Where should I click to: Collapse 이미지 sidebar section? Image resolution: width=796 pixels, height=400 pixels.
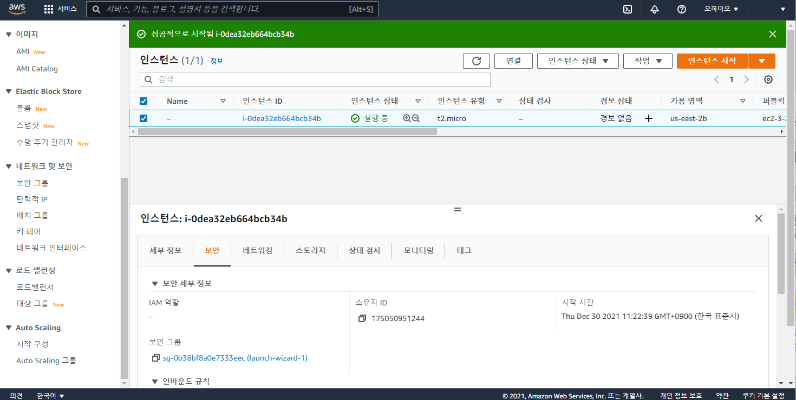(x=8, y=35)
